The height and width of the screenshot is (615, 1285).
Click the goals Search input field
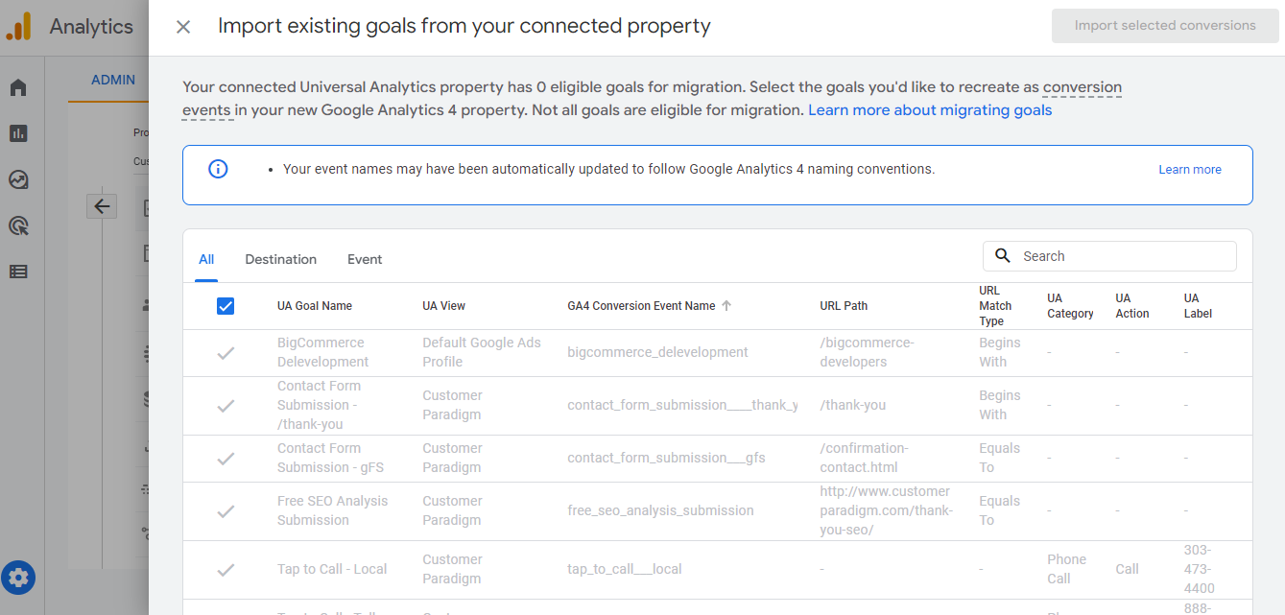click(x=1123, y=256)
